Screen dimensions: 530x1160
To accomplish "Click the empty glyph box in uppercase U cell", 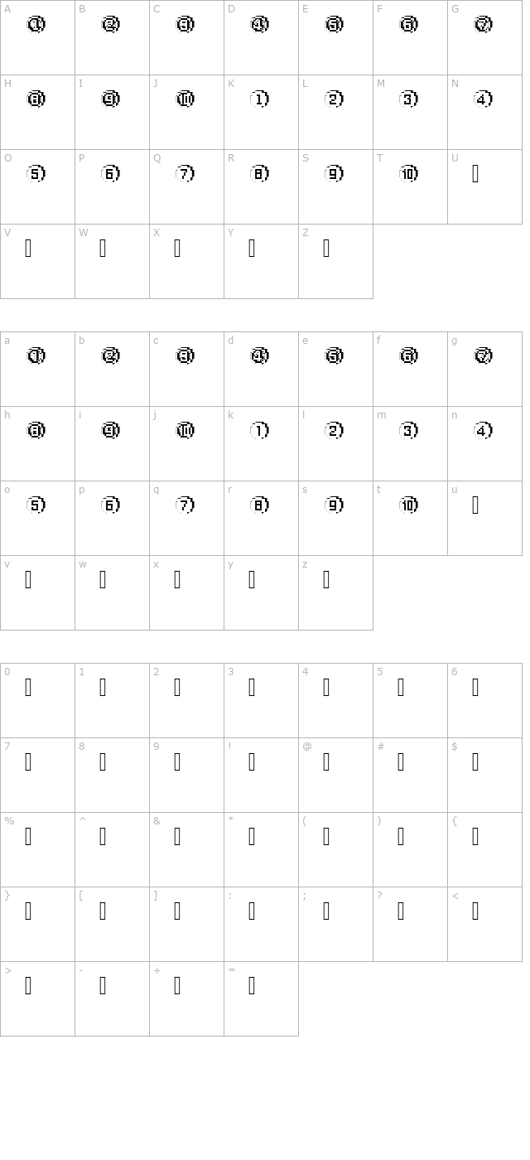I will tap(475, 174).
